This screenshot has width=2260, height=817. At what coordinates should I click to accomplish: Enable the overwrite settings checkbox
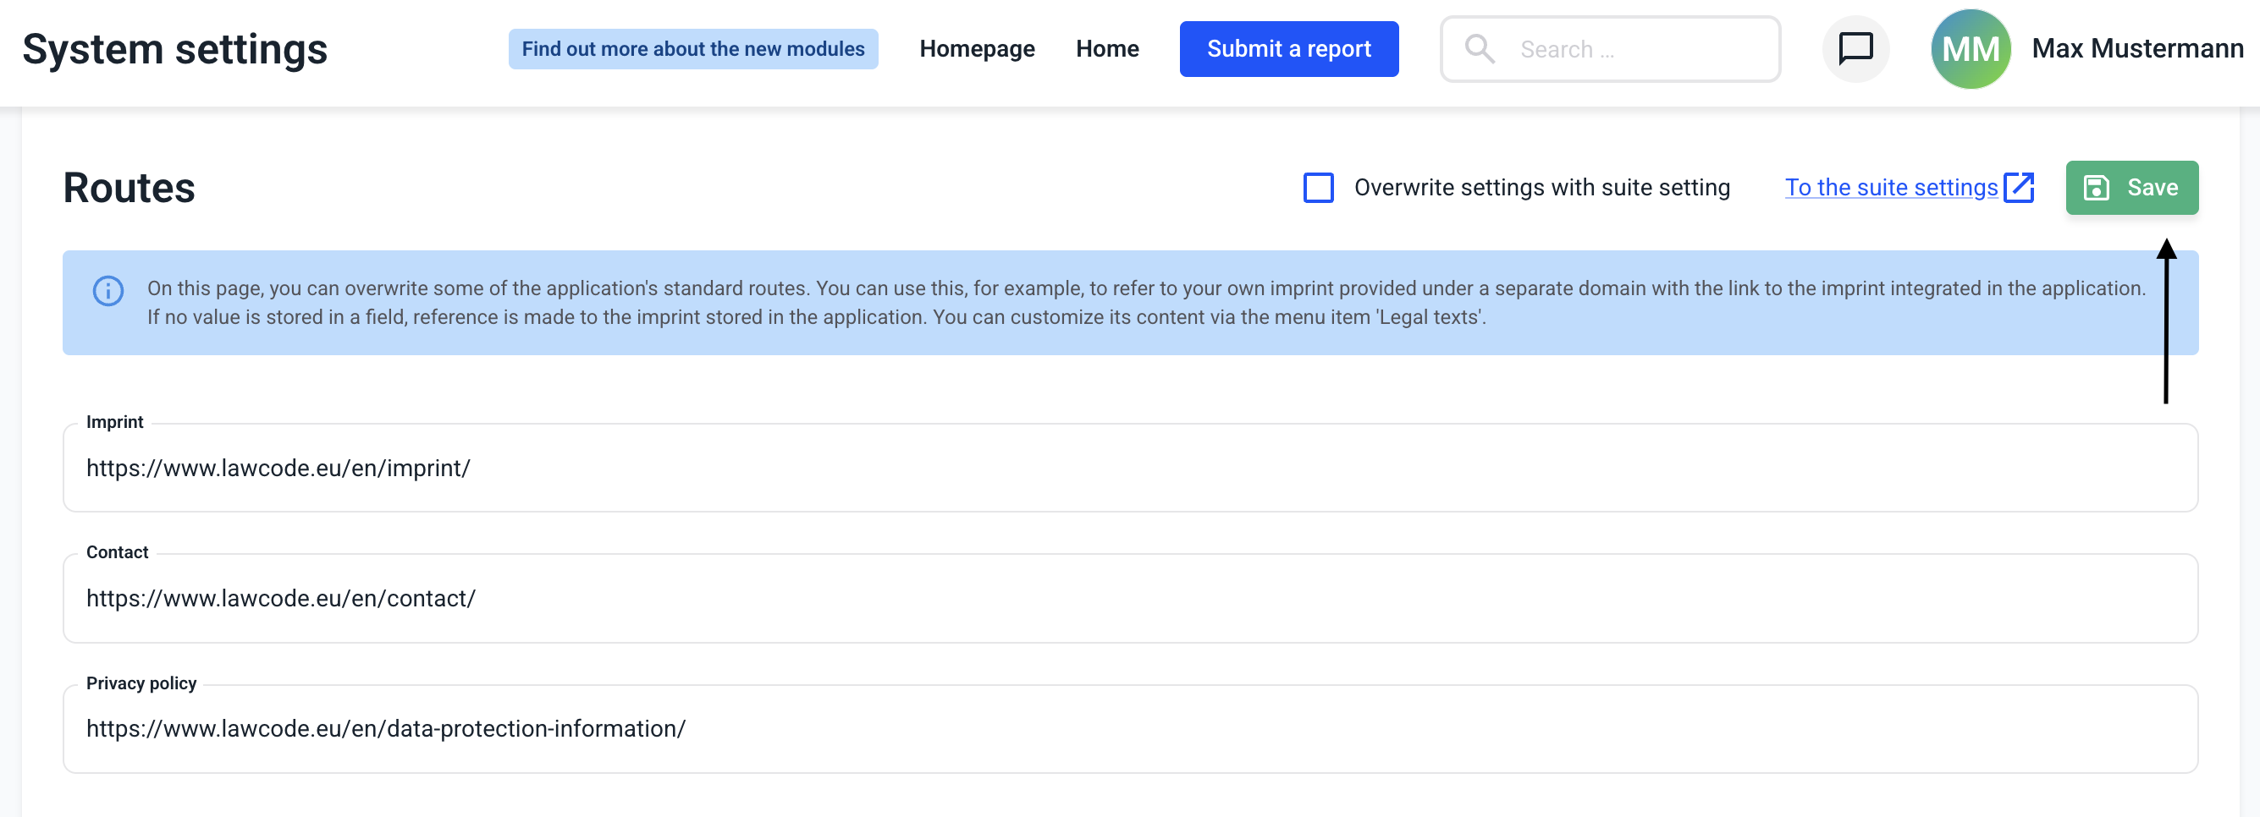1318,188
